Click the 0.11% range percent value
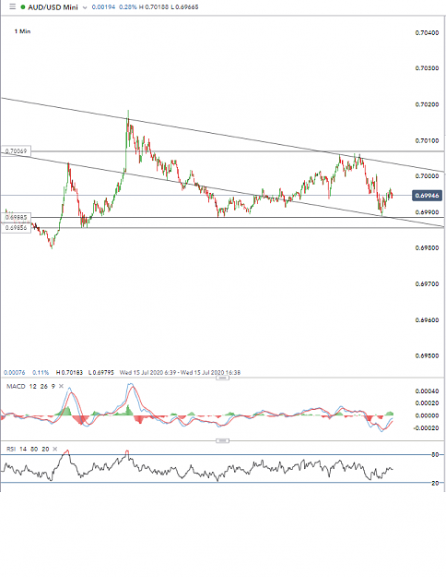446x577 pixels. pyautogui.click(x=41, y=372)
